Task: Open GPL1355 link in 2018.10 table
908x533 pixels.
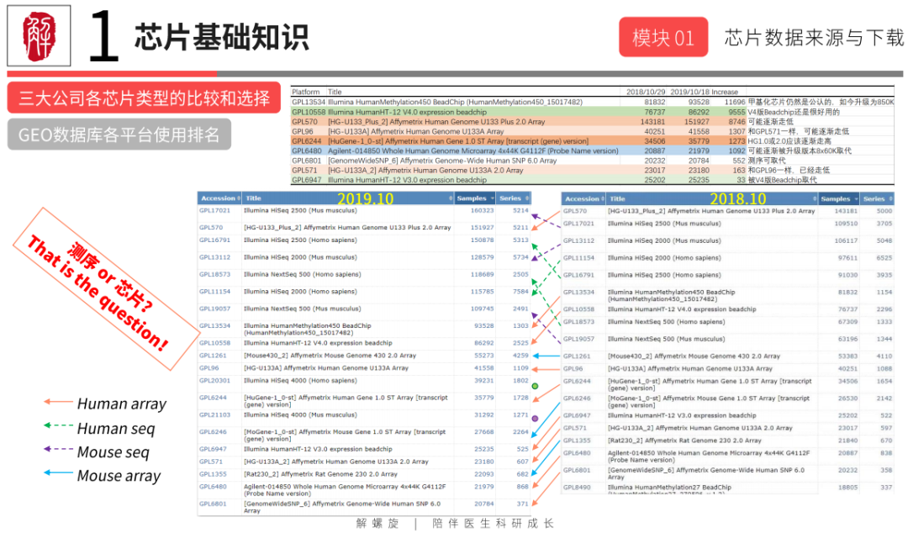Action: tap(576, 441)
